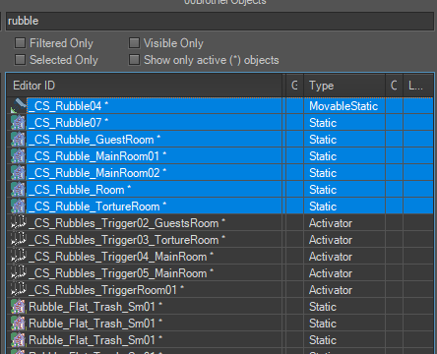Screen dimensions: 437x354
Task: Click activator icon for _CS_Rubbles_Trigger03_TortureRoom
Action: click(x=19, y=240)
